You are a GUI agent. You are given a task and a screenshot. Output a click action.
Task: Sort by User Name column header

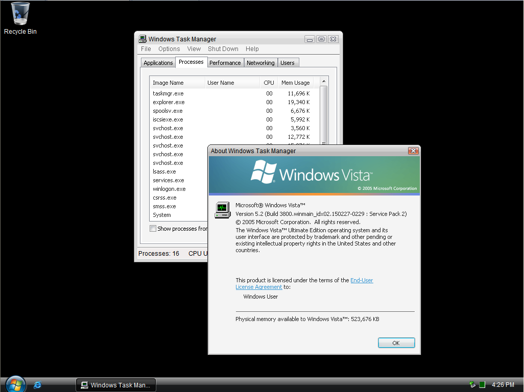232,83
